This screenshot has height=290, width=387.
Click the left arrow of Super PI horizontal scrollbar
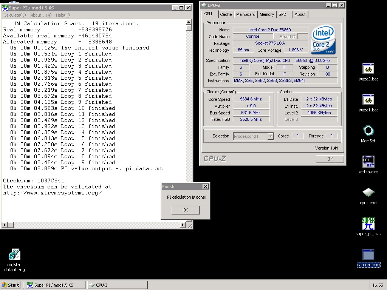tap(4, 225)
